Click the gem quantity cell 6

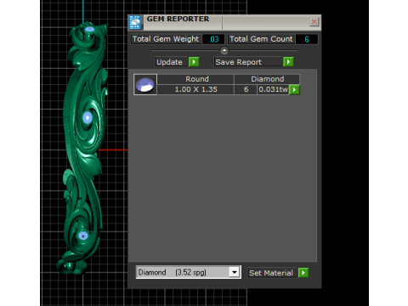pos(246,89)
